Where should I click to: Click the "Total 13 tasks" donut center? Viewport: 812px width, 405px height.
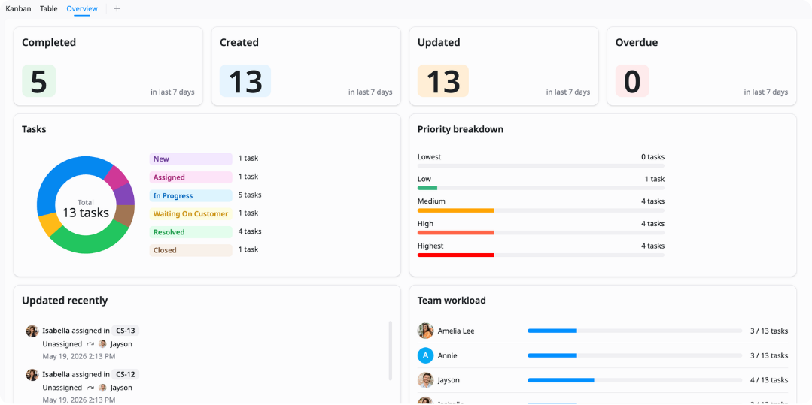86,208
